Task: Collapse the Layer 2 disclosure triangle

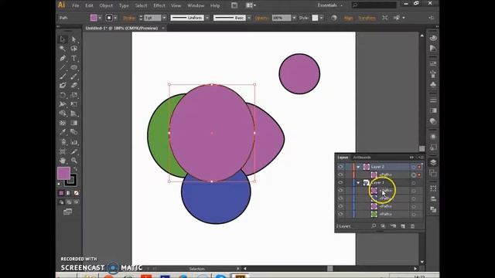Action: [358, 167]
